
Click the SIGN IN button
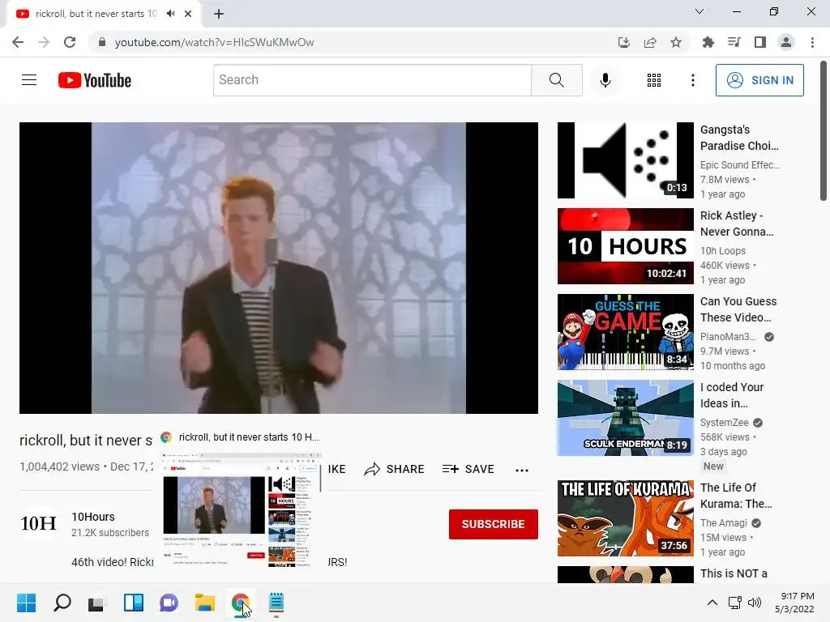click(x=759, y=80)
